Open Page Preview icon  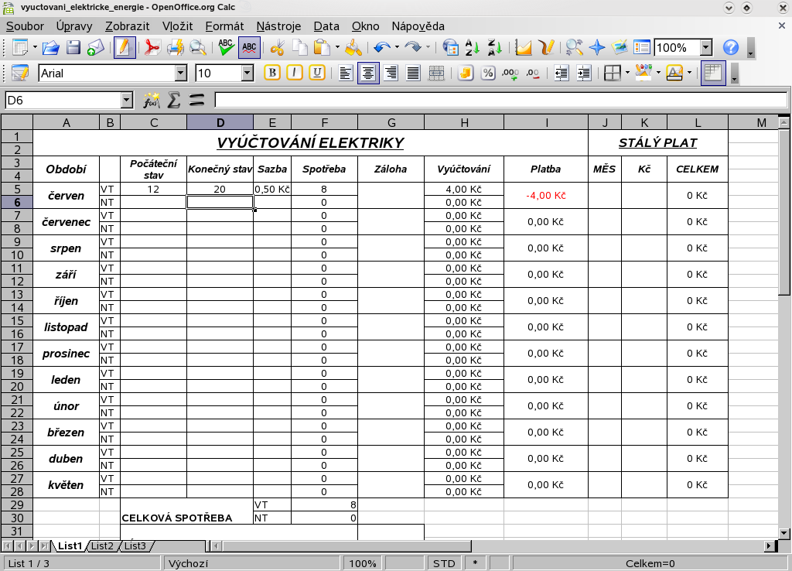coord(198,47)
